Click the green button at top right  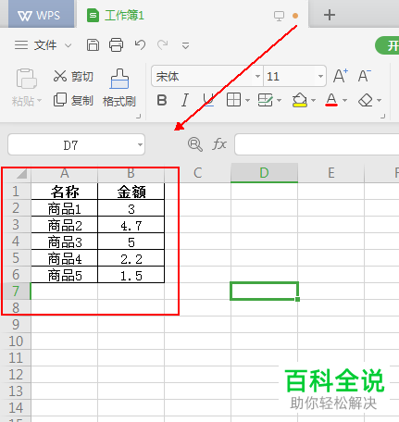pyautogui.click(x=387, y=45)
